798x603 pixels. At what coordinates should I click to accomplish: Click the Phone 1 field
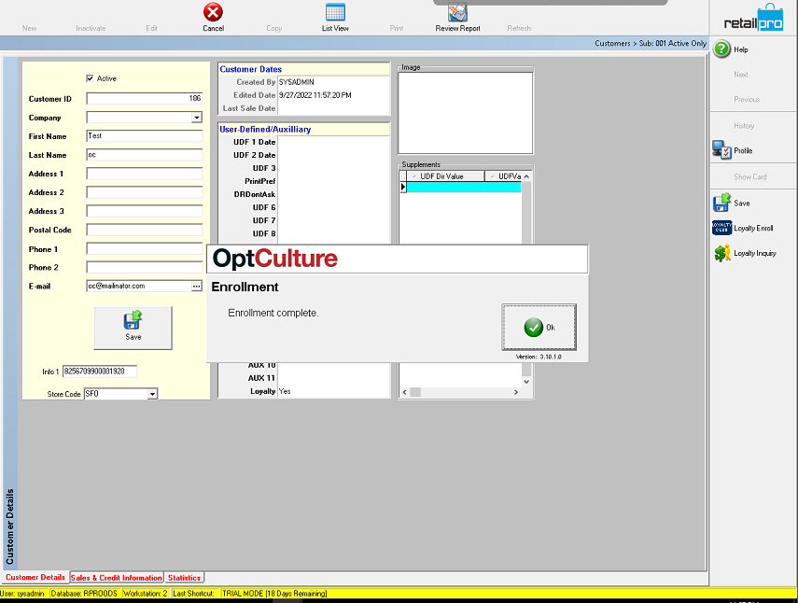[144, 249]
